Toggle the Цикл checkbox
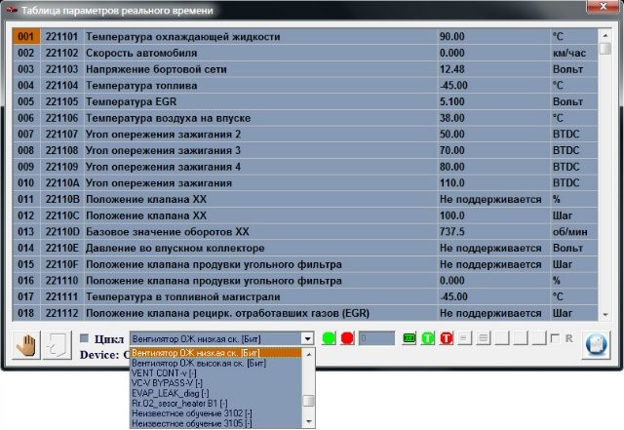 click(86, 338)
